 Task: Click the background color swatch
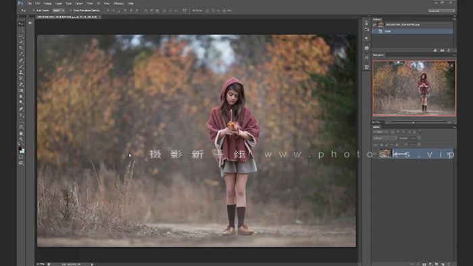point(22,151)
